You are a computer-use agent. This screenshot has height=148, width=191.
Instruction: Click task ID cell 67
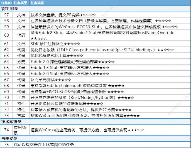click(6, 80)
